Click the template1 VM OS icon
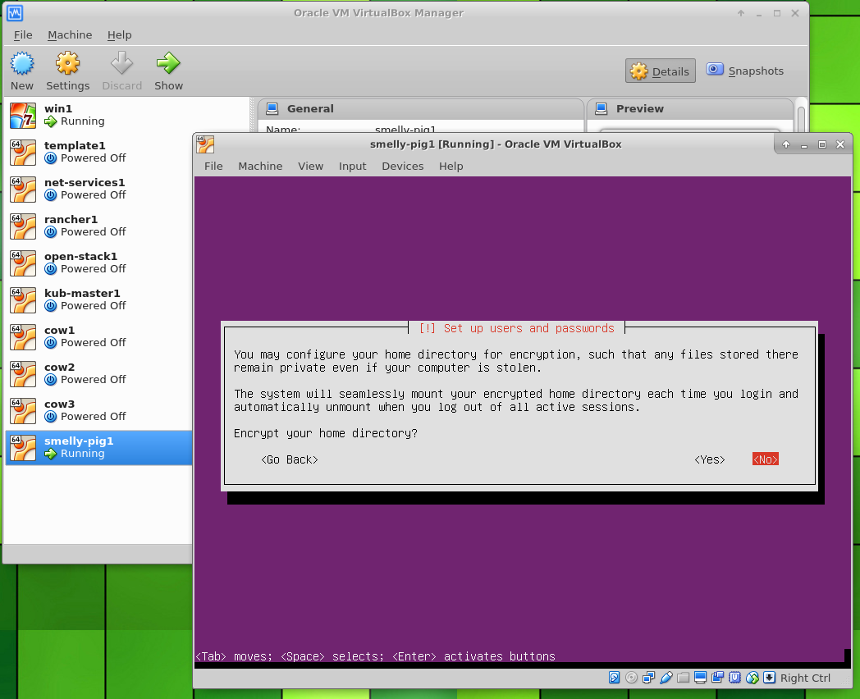This screenshot has width=860, height=699. point(23,152)
